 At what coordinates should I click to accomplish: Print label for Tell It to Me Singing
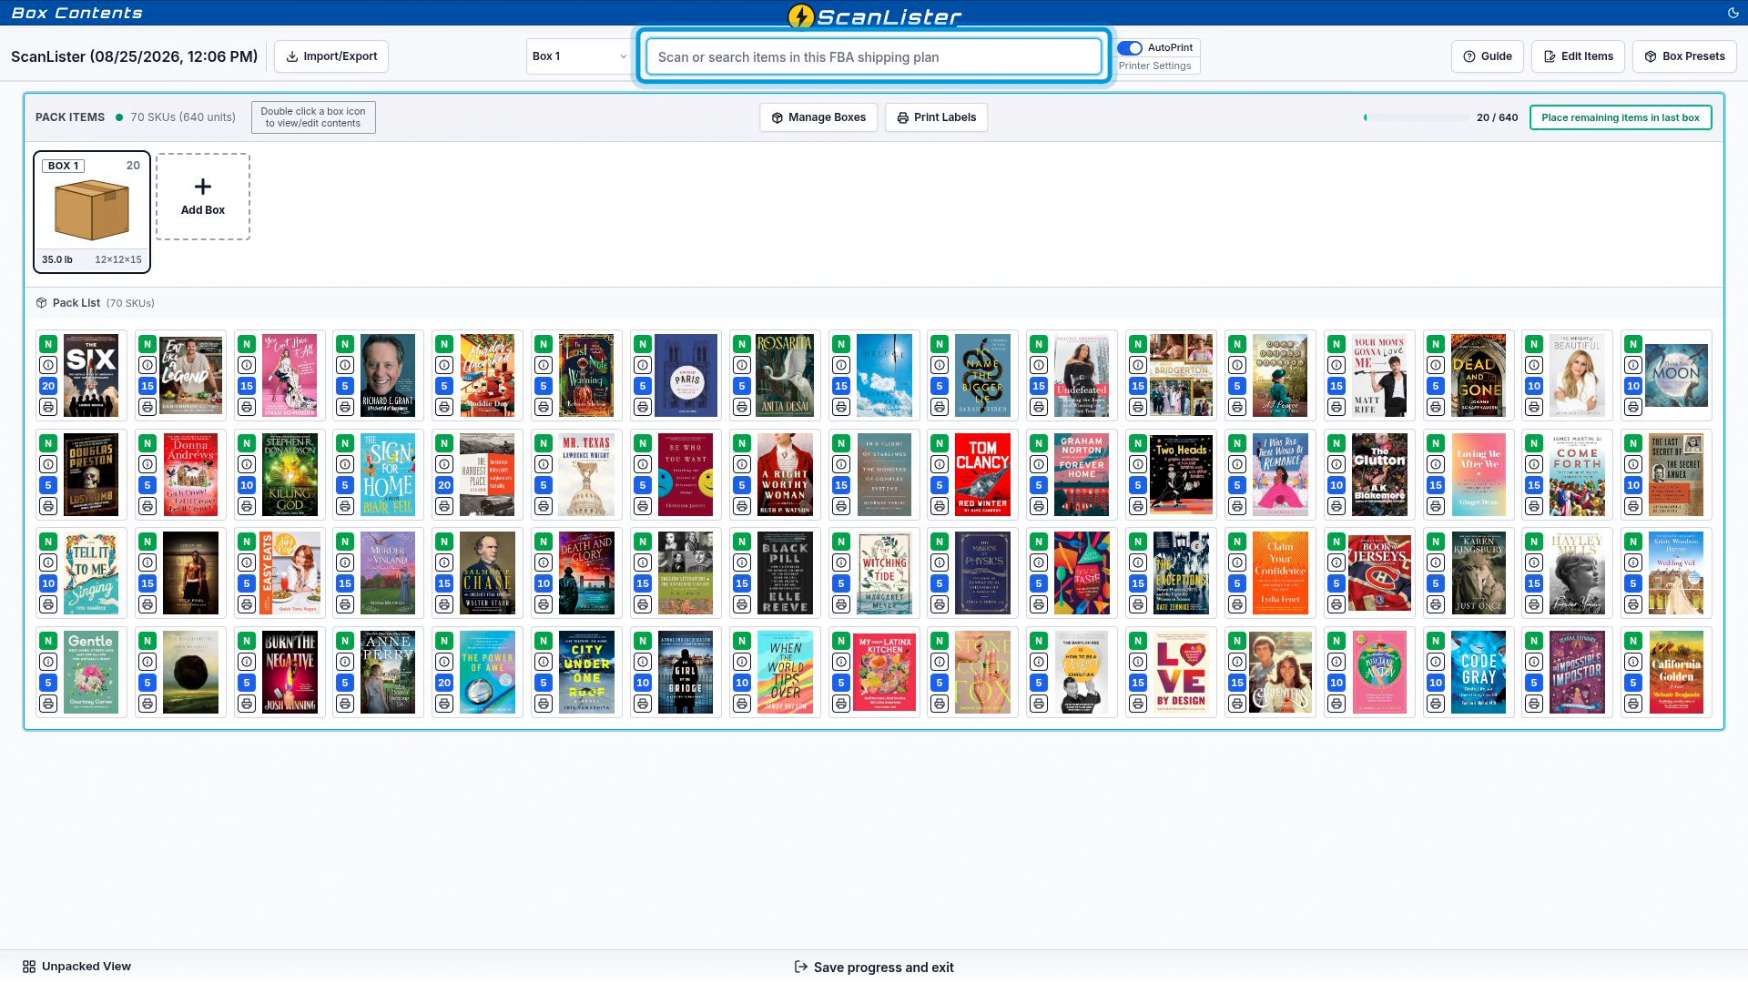coord(48,604)
